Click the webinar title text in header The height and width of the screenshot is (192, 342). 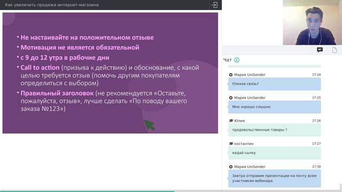coord(52,5)
